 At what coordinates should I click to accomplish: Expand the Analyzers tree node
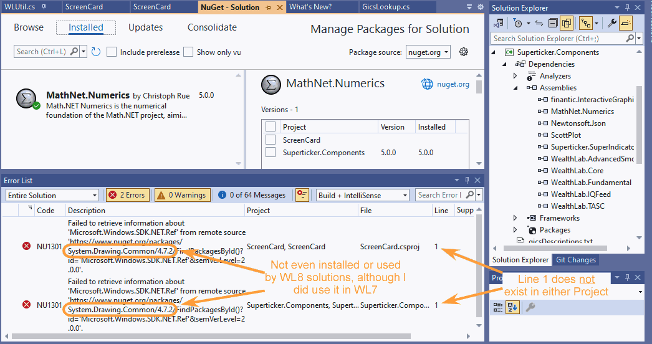[x=515, y=76]
